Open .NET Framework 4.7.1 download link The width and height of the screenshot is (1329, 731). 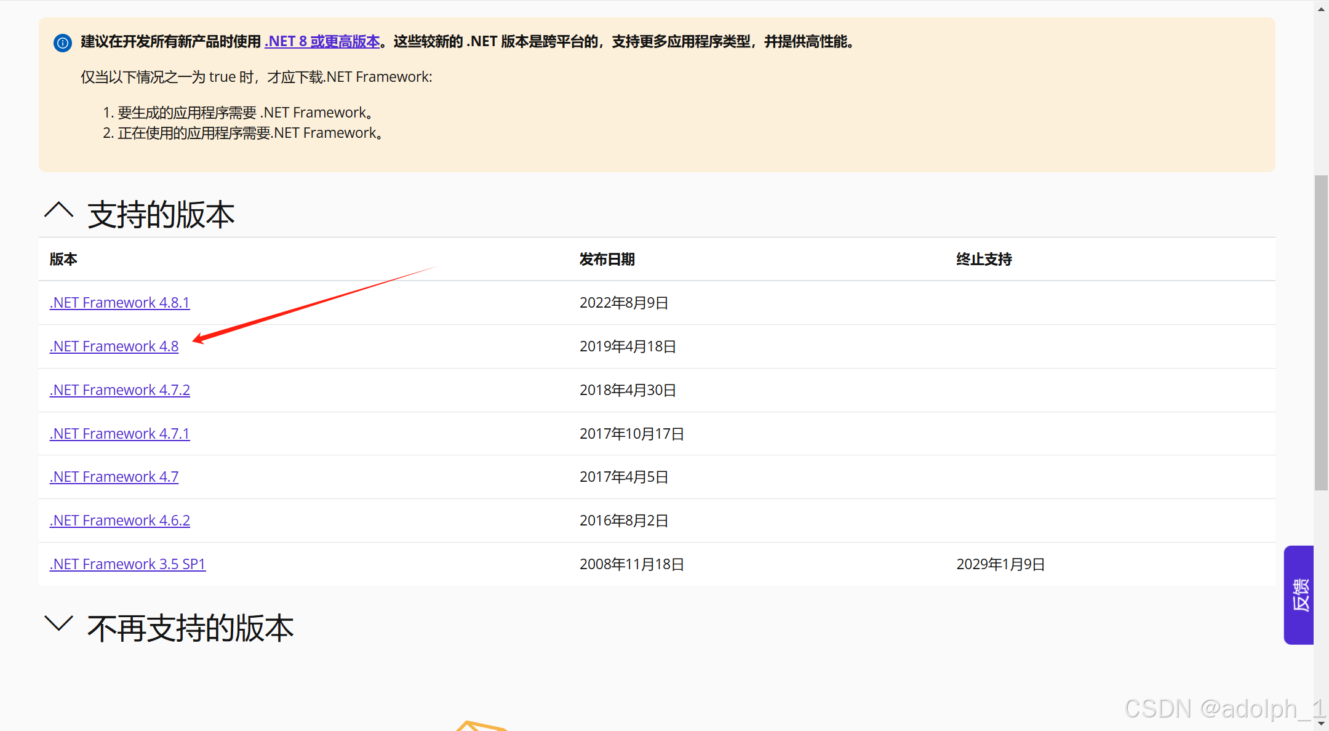(x=119, y=434)
